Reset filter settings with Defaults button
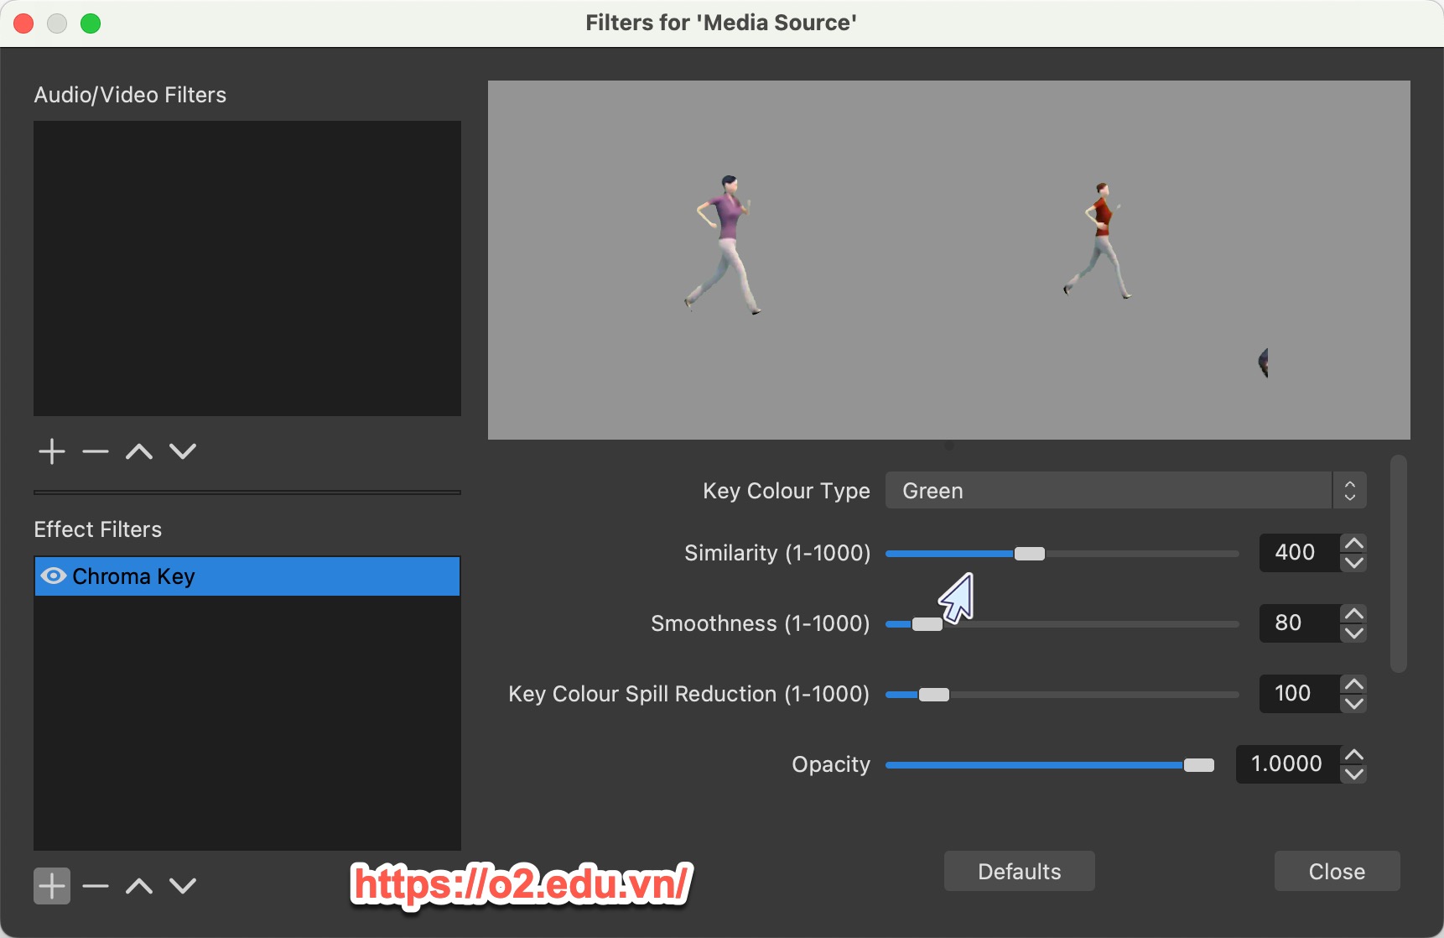Viewport: 1444px width, 938px height. [1020, 871]
